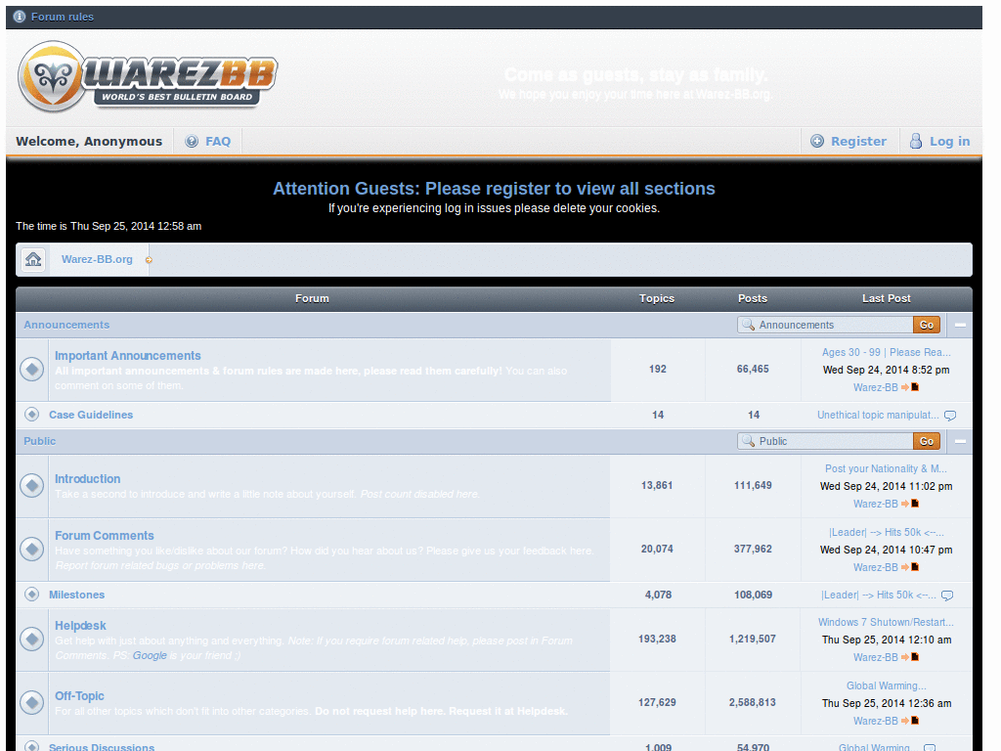
Task: Open the Announcements category heading
Action: (66, 325)
